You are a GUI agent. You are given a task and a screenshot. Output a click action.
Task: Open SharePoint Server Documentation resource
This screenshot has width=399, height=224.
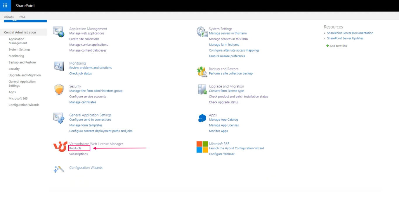350,33
